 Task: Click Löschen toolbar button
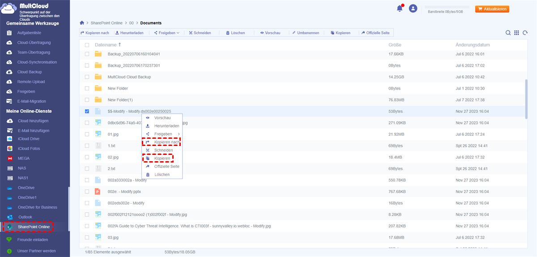pos(235,33)
